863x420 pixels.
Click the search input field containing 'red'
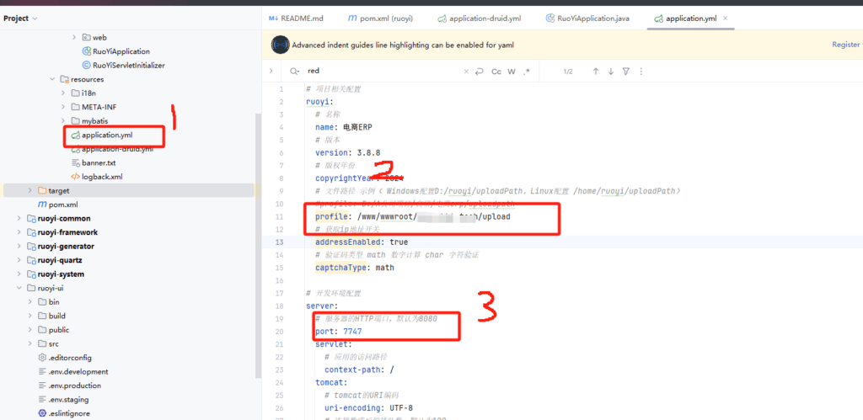[x=379, y=72]
